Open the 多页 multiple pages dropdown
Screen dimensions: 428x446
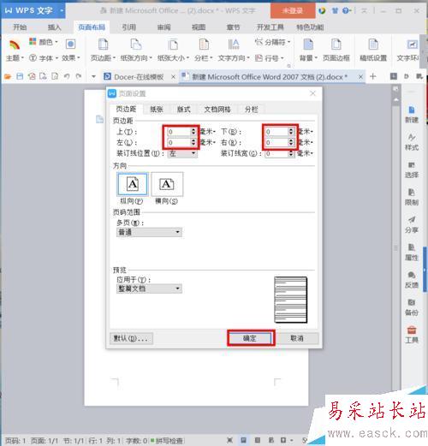point(149,232)
